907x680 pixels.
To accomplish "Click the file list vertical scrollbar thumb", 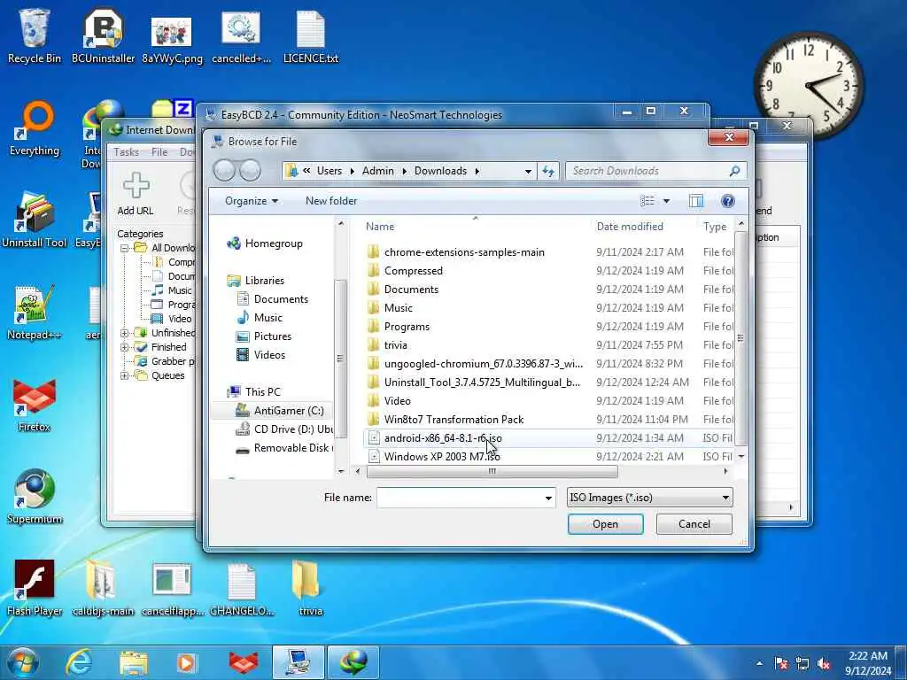I will point(740,337).
